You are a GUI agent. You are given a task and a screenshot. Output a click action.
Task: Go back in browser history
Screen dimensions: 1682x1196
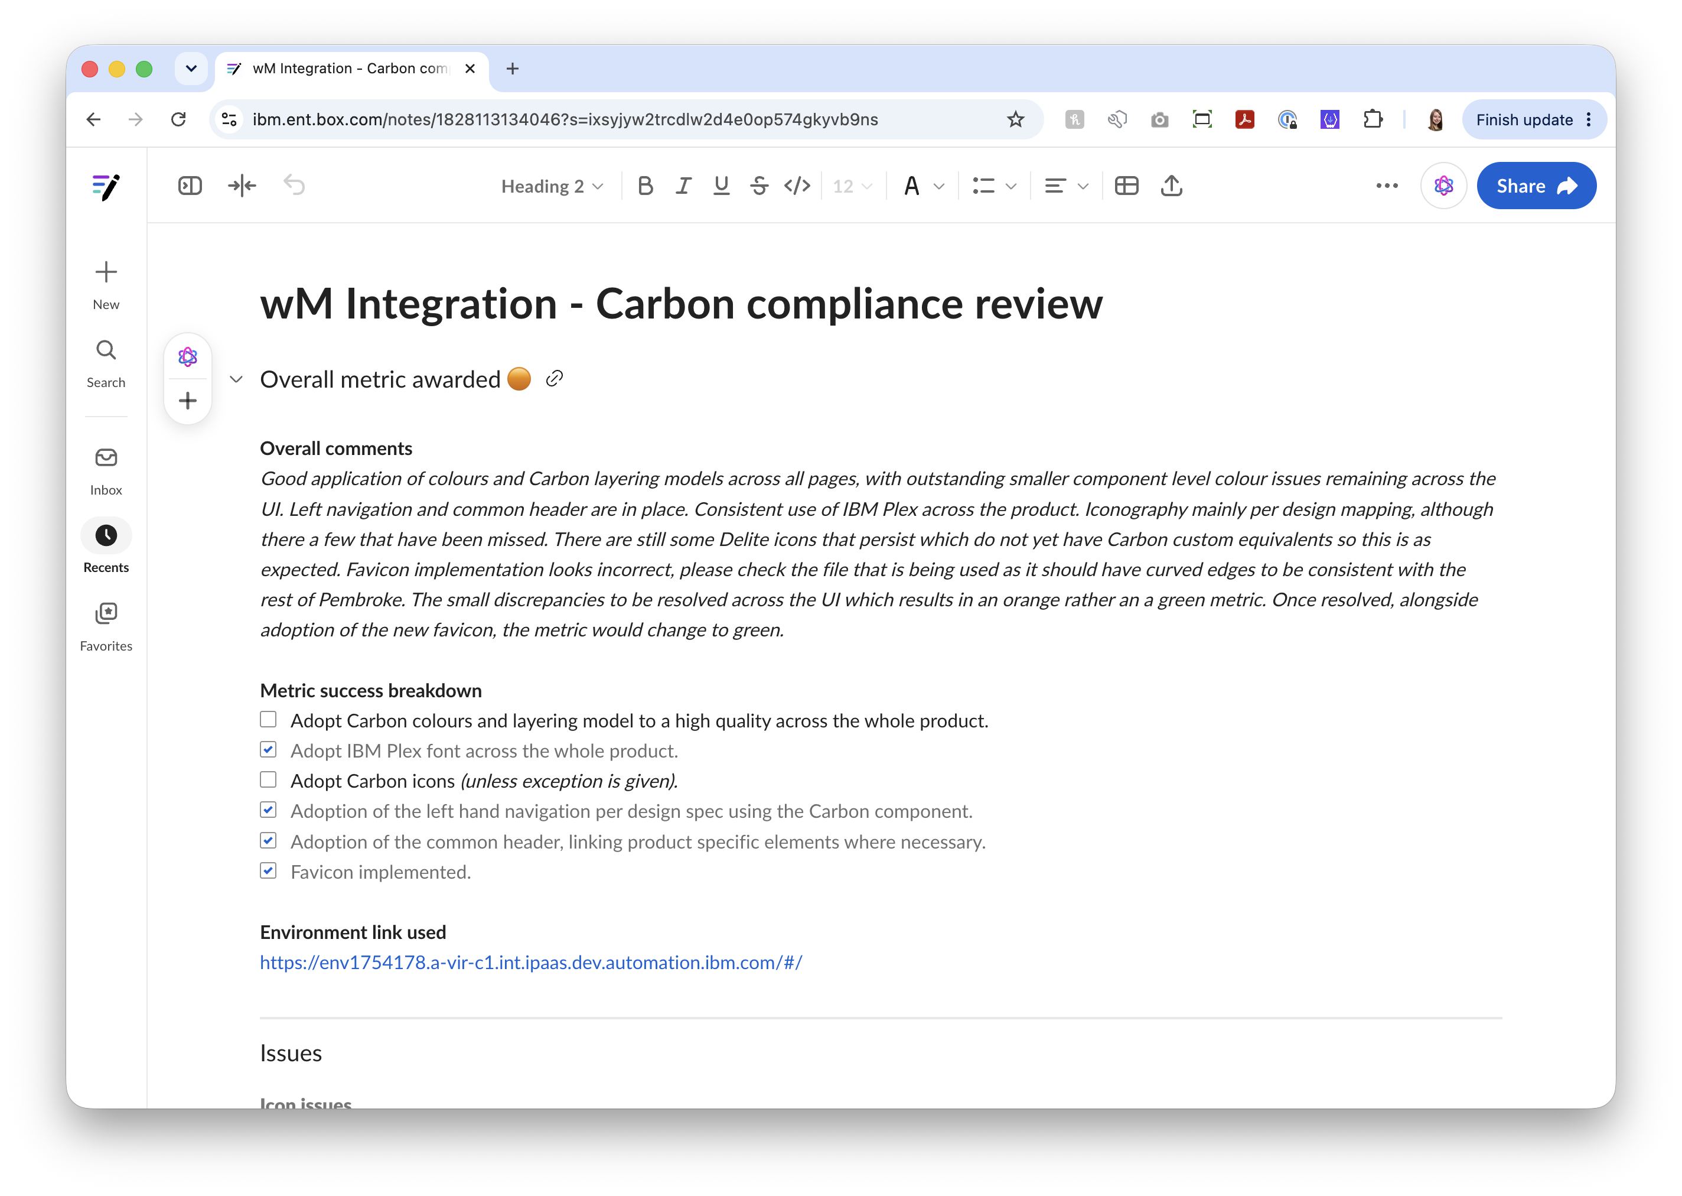click(x=93, y=119)
